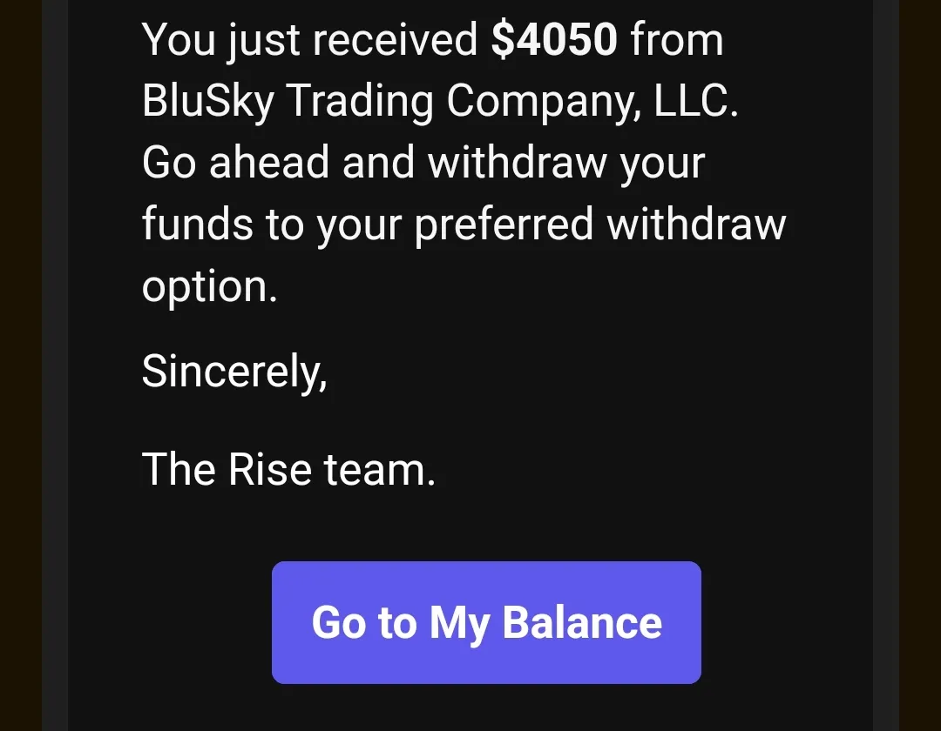
Task: Click the word option. ending the paragraph
Action: click(x=209, y=287)
